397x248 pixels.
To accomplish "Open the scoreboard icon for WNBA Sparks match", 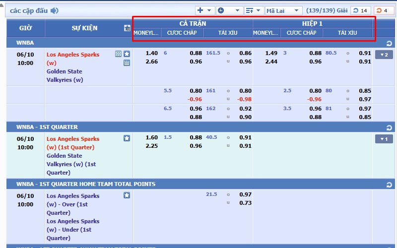I will (118, 54).
